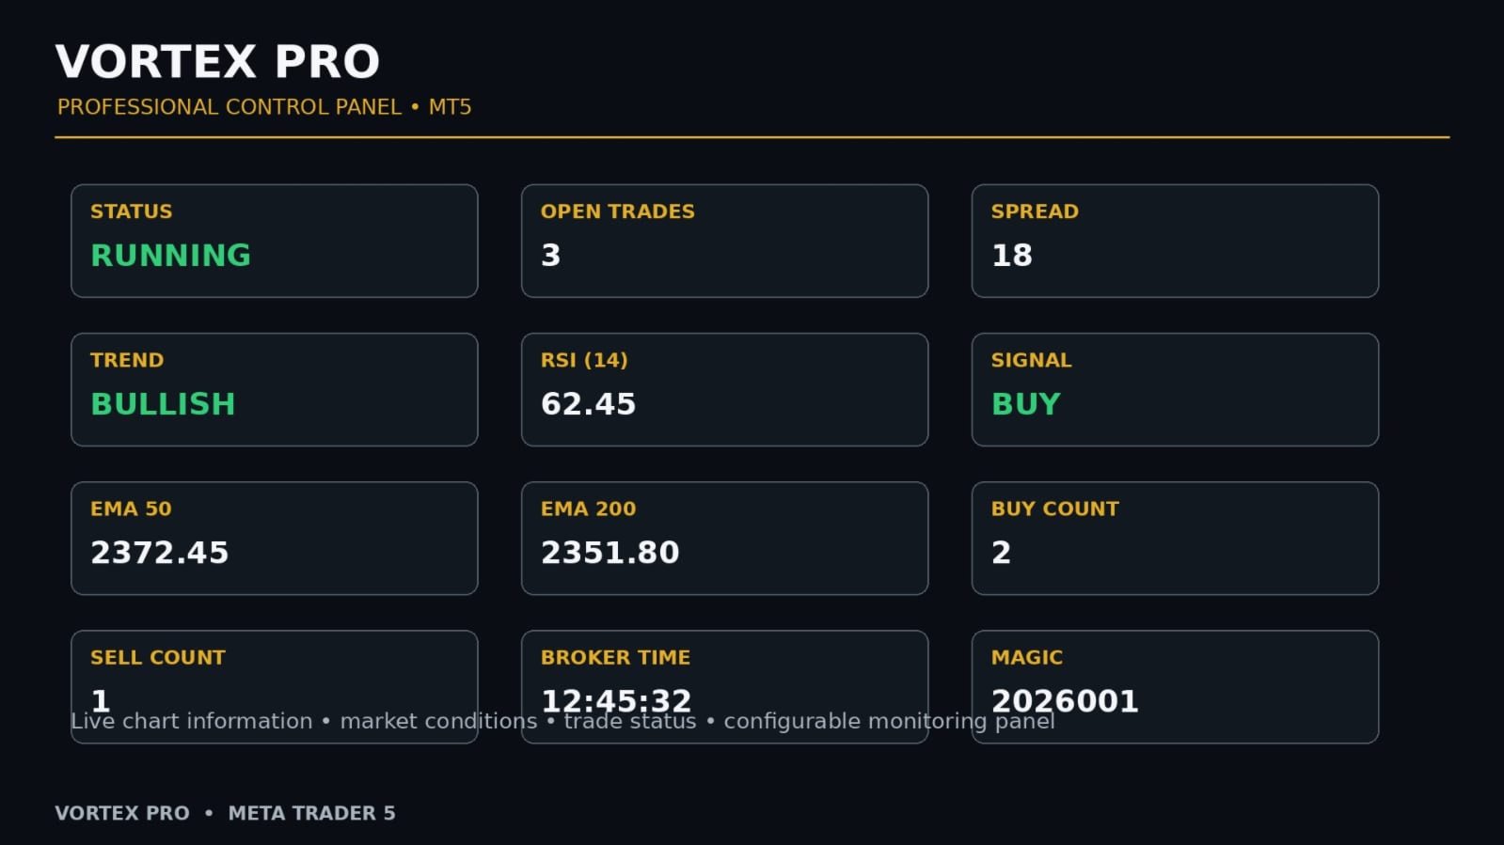Click the BUY COUNT card
This screenshot has width=1504, height=845.
pyautogui.click(x=1175, y=538)
